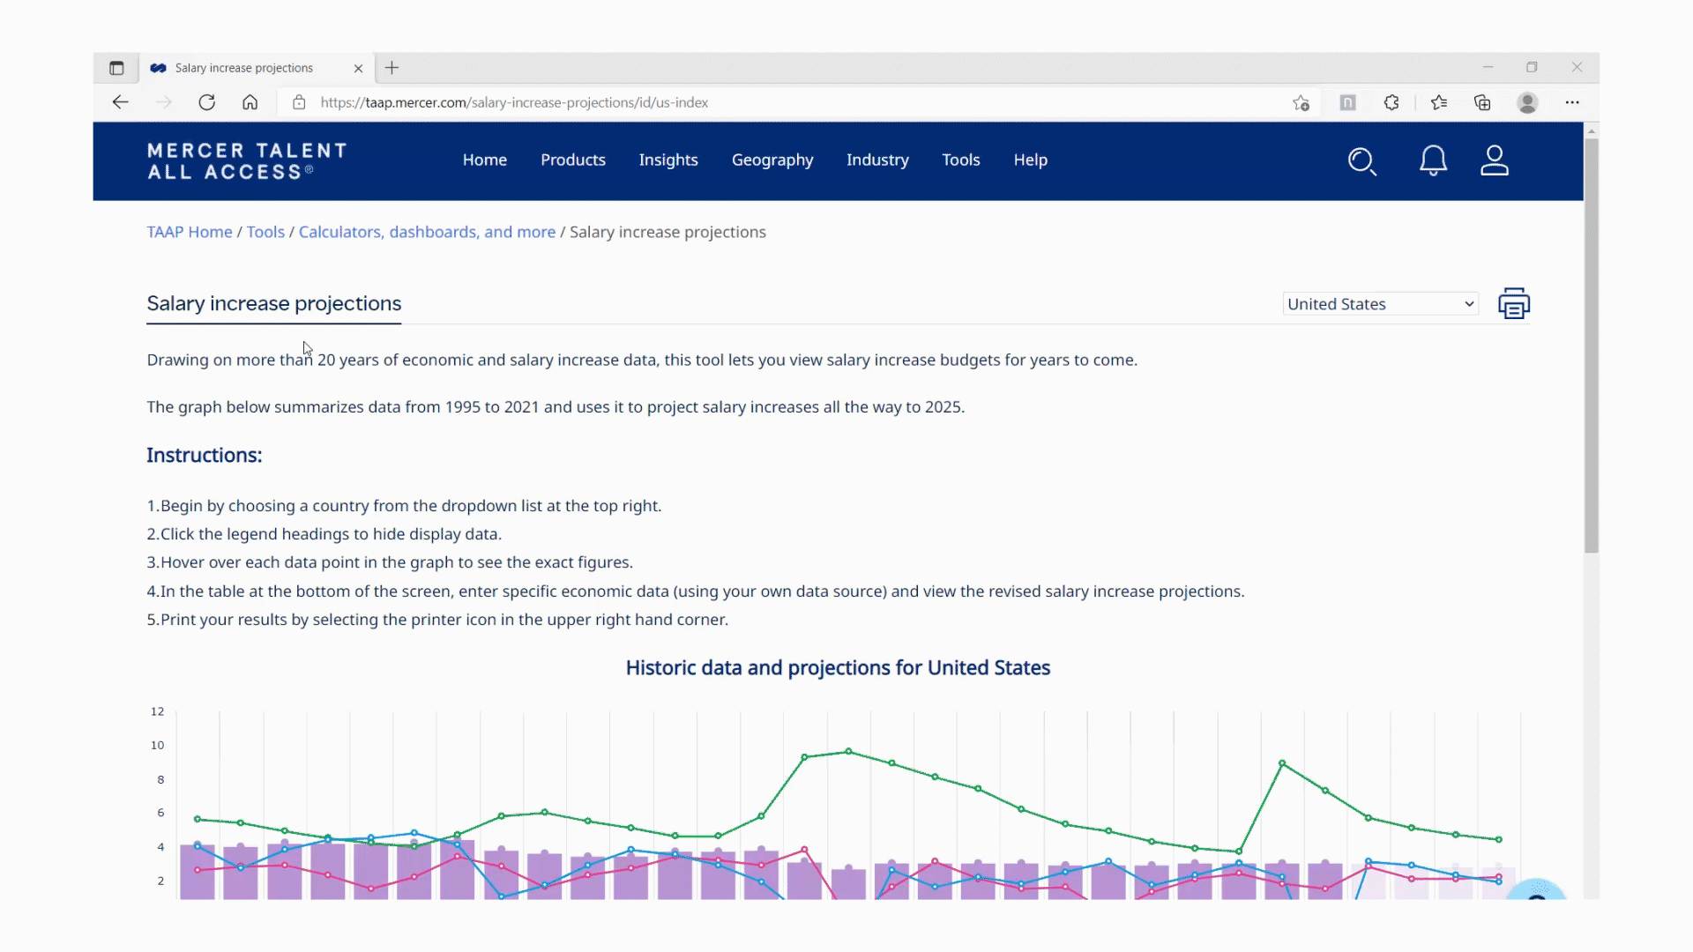
Task: Toggle the vertical tabs pane
Action: [x=116, y=68]
